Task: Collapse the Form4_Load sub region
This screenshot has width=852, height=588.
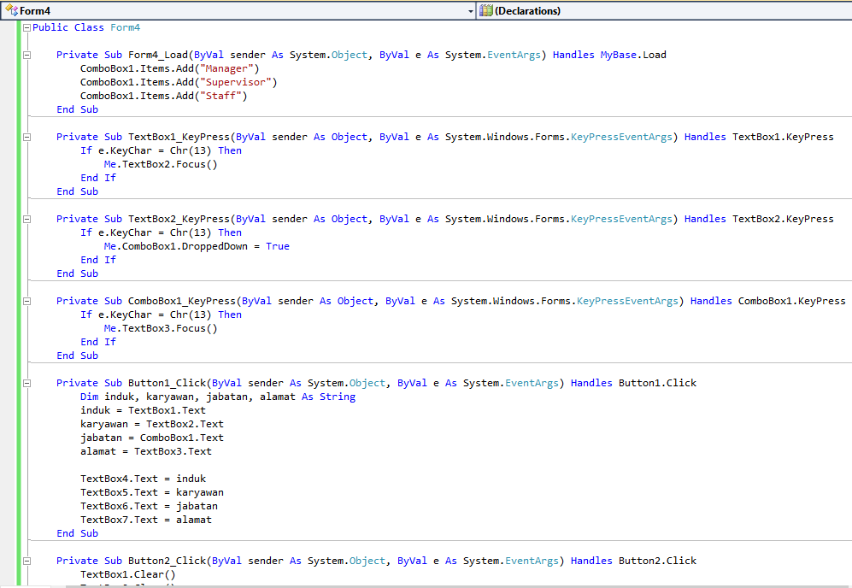Action: tap(26, 55)
